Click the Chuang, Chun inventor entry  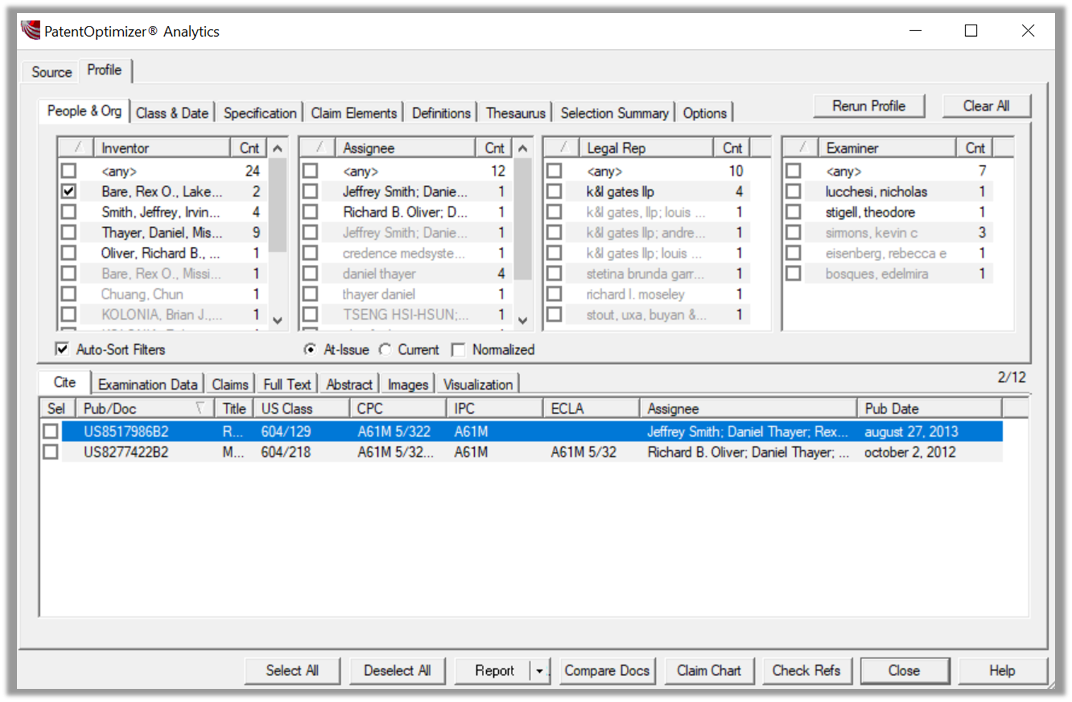pyautogui.click(x=142, y=294)
